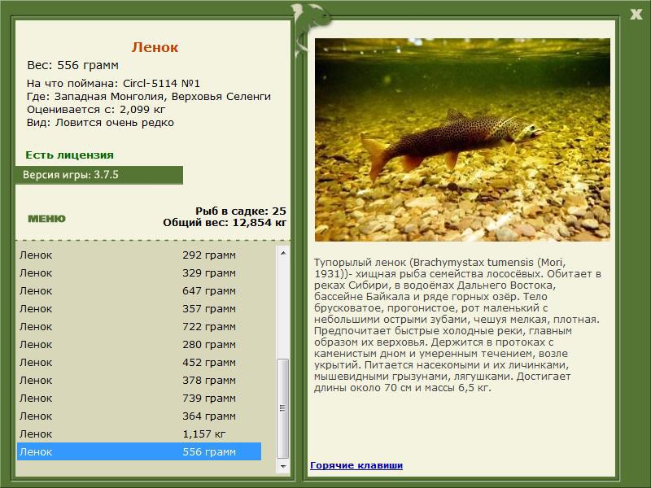Select the Ленок 329 грамм row

pos(139,272)
